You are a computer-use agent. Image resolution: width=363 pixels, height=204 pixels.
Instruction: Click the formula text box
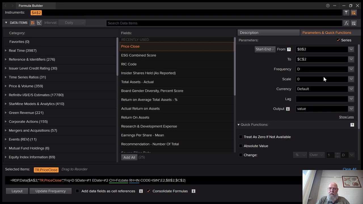[x=153, y=180]
